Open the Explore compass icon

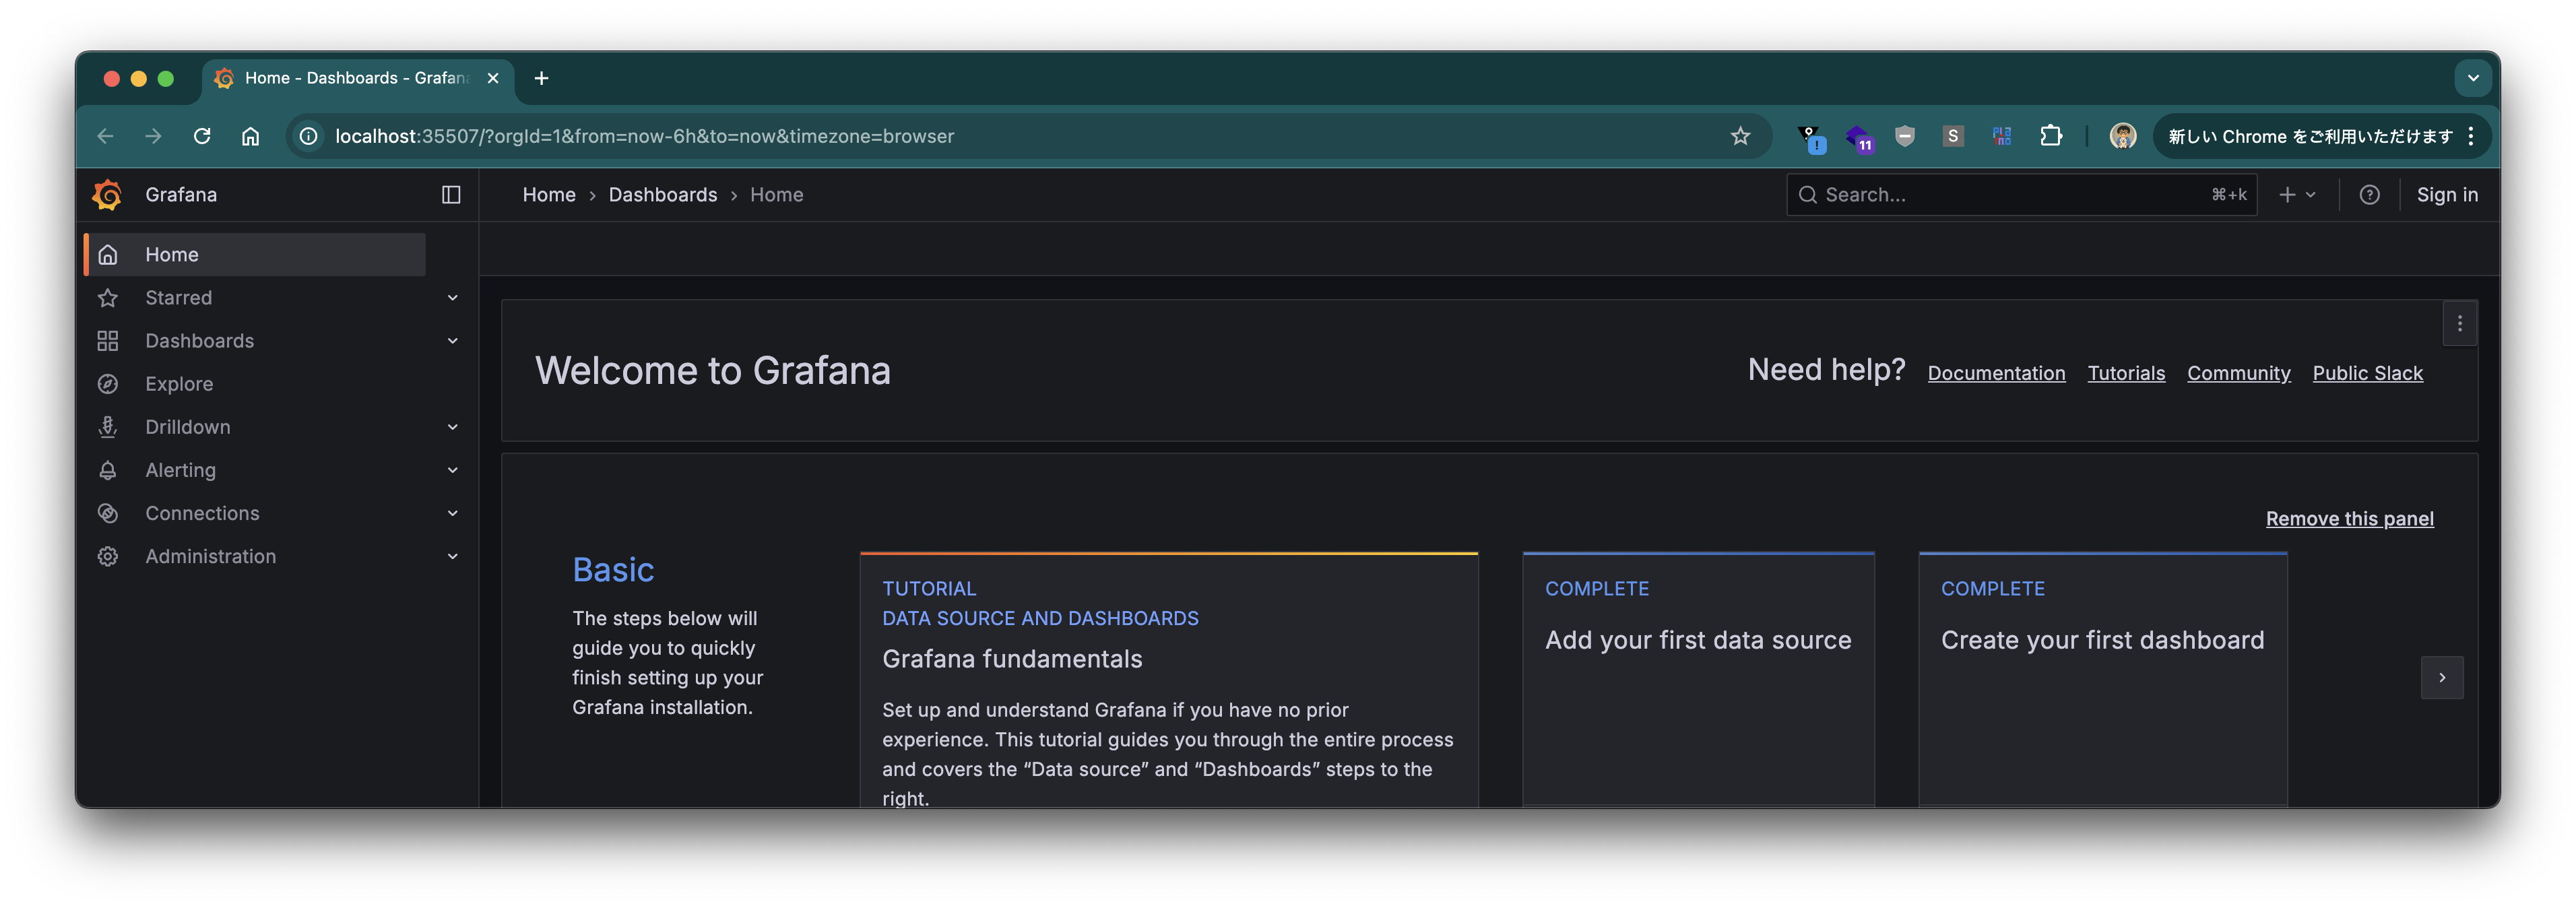point(108,384)
